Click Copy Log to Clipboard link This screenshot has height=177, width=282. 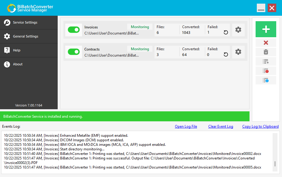(260, 126)
